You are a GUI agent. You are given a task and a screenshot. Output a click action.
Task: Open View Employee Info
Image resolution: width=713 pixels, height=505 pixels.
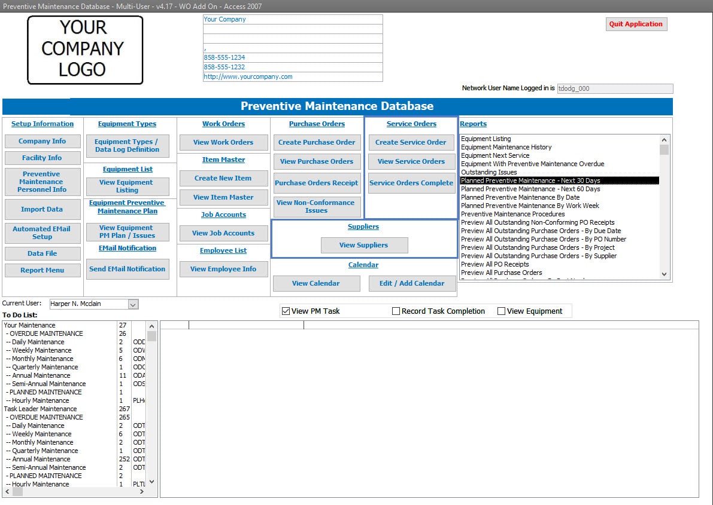coord(223,269)
